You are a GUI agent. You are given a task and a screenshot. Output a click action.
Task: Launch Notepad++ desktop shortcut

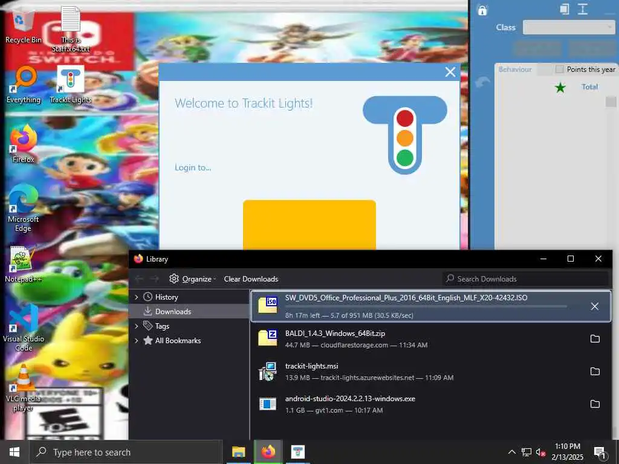(24, 265)
